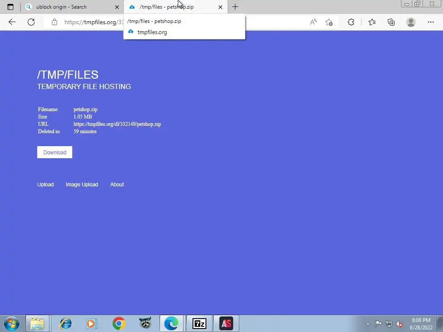Select the Microsoft Edge taskbar icon
The image size is (443, 332).
[x=171, y=323]
